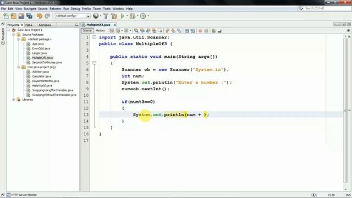The height and width of the screenshot is (198, 352).
Task: Switch to the Services tab
Action: click(45, 25)
